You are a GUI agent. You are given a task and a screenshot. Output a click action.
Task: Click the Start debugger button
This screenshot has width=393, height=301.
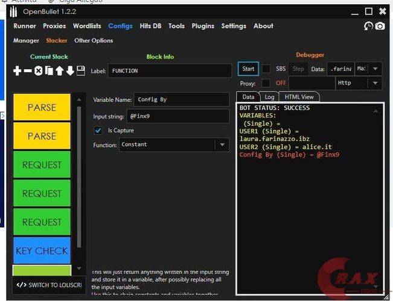coord(248,69)
